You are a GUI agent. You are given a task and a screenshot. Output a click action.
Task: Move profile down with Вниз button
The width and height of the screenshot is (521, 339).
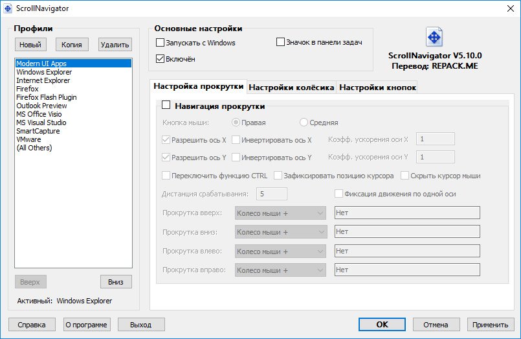116,282
